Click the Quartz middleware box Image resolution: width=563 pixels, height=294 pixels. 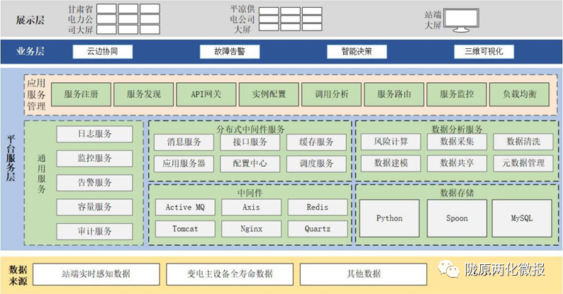(318, 229)
